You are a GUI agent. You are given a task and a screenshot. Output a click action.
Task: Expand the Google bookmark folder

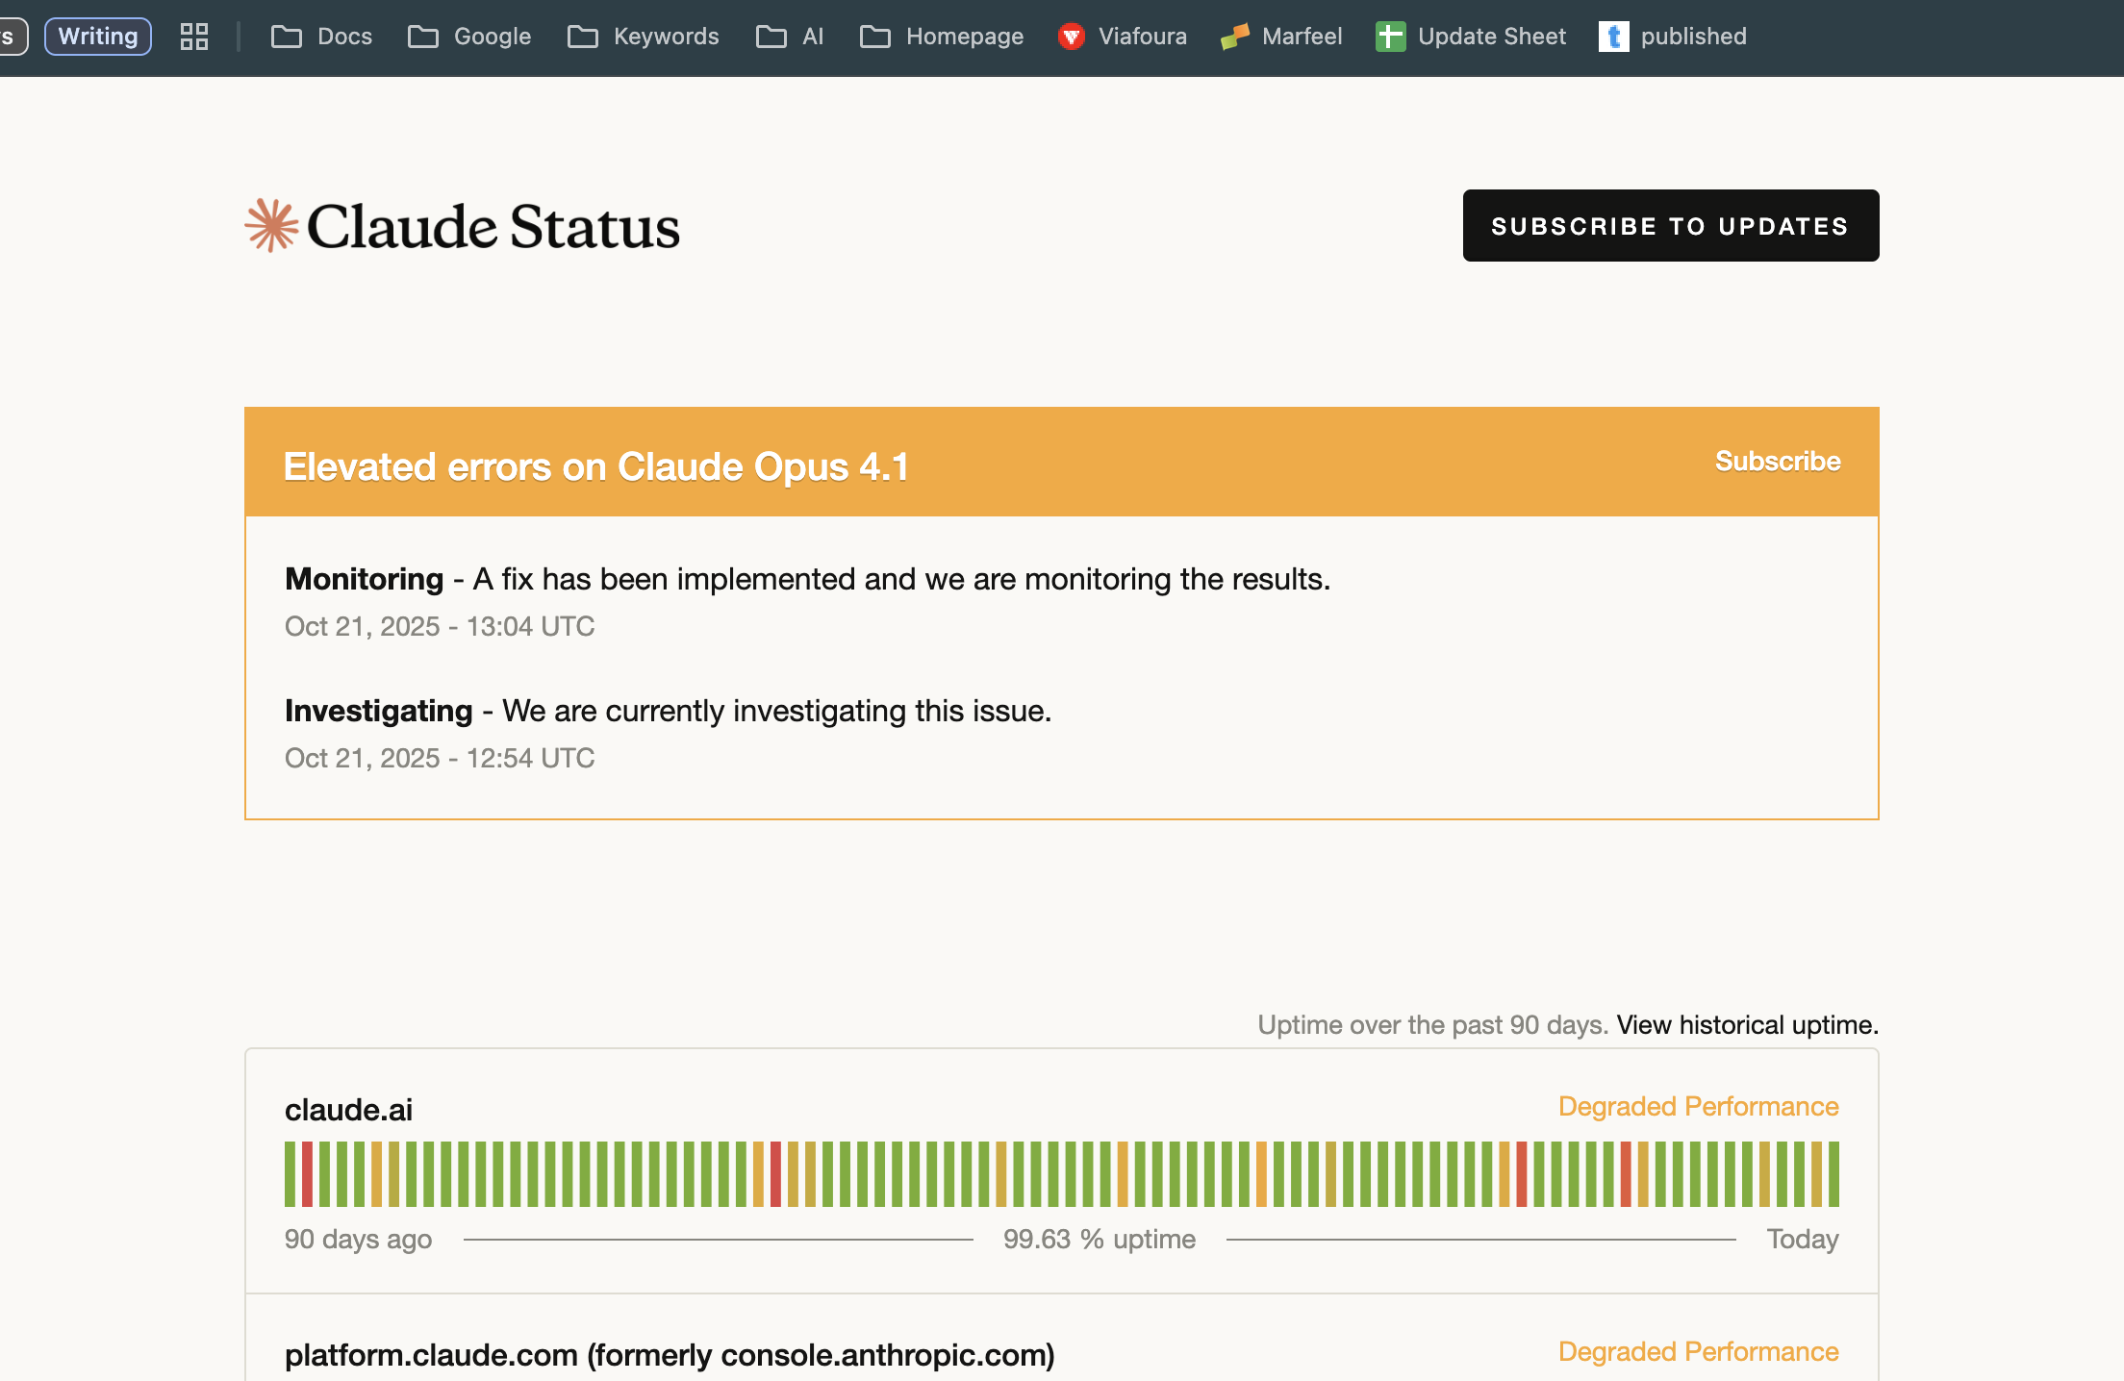[469, 37]
